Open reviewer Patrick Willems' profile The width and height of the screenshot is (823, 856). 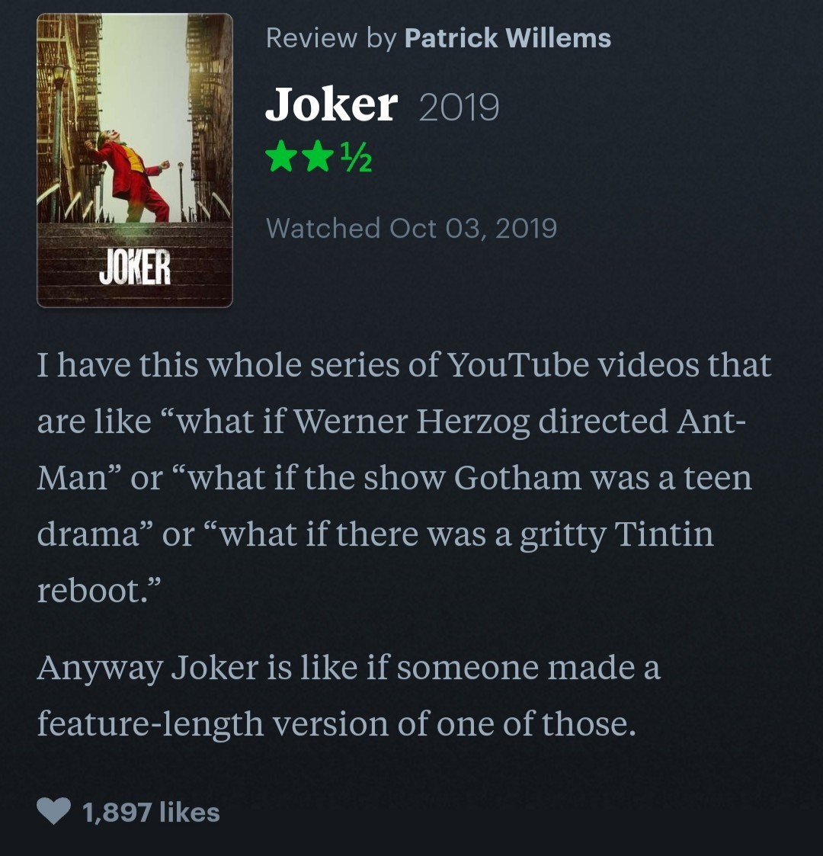point(508,38)
